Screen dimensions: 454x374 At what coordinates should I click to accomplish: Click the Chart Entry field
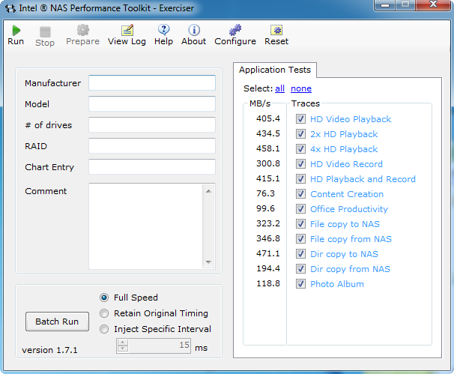click(x=152, y=166)
